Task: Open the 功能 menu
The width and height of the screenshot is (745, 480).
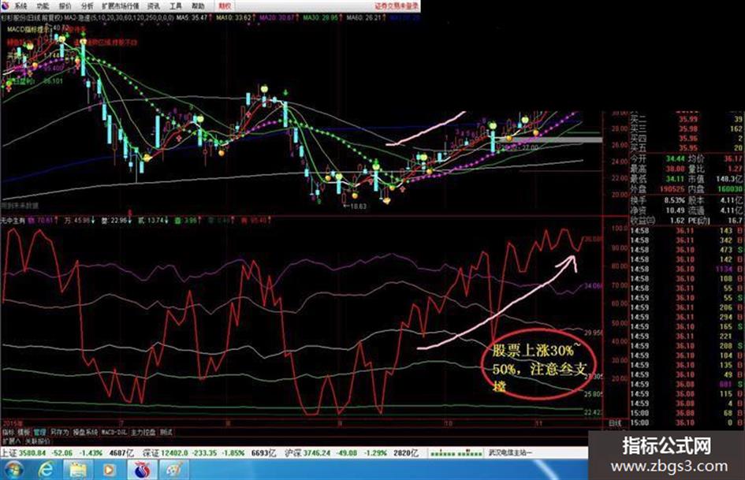Action: click(x=43, y=6)
